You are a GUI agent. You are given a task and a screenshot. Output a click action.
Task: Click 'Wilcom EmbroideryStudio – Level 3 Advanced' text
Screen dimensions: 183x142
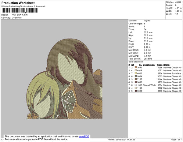pos(23,6)
